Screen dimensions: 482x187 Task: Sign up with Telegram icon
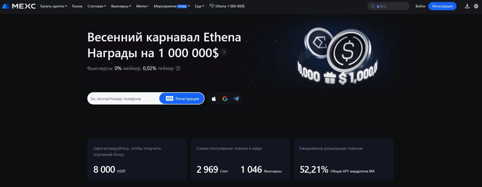pyautogui.click(x=236, y=99)
